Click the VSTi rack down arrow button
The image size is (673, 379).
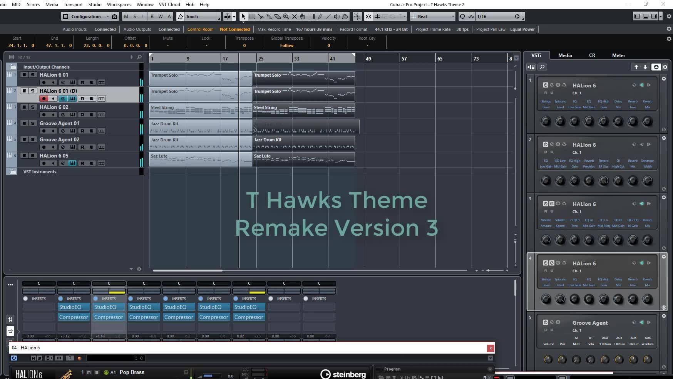[x=645, y=67]
